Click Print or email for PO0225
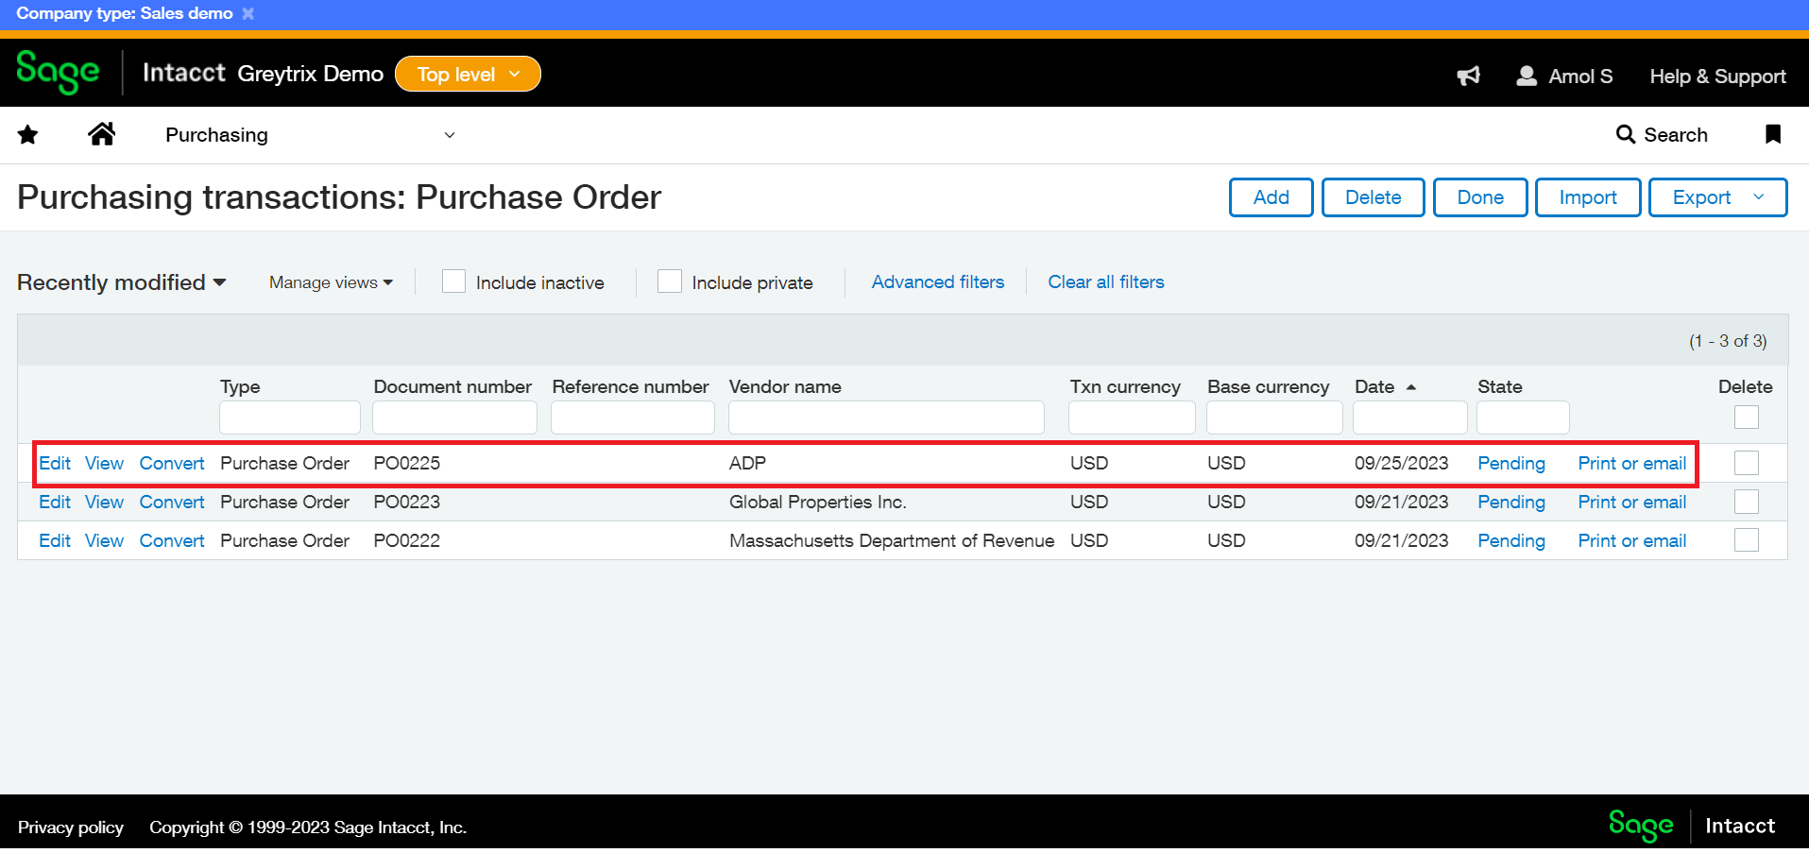This screenshot has height=853, width=1809. pos(1631,463)
